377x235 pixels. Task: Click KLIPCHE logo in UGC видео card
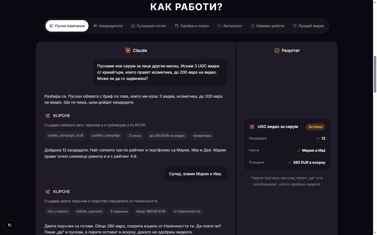point(252,127)
